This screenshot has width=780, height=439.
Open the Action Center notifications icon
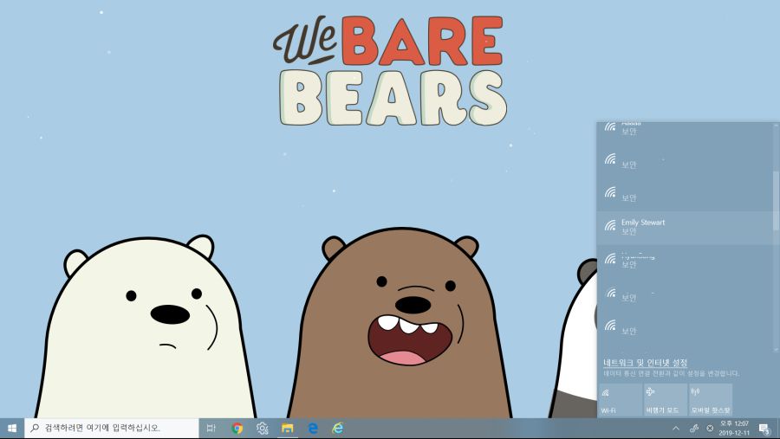764,429
